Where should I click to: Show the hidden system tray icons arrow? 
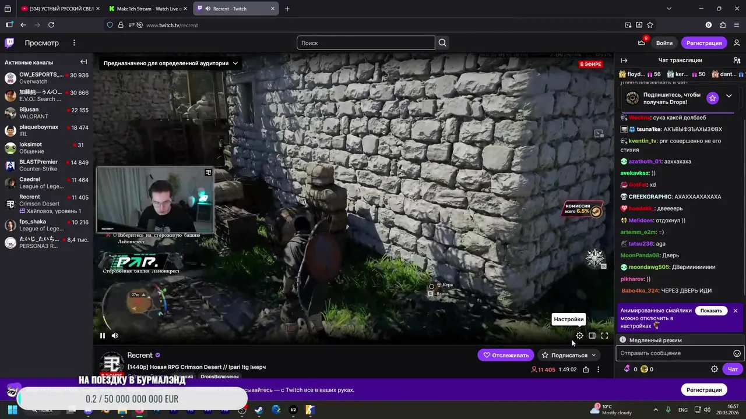coord(656,410)
